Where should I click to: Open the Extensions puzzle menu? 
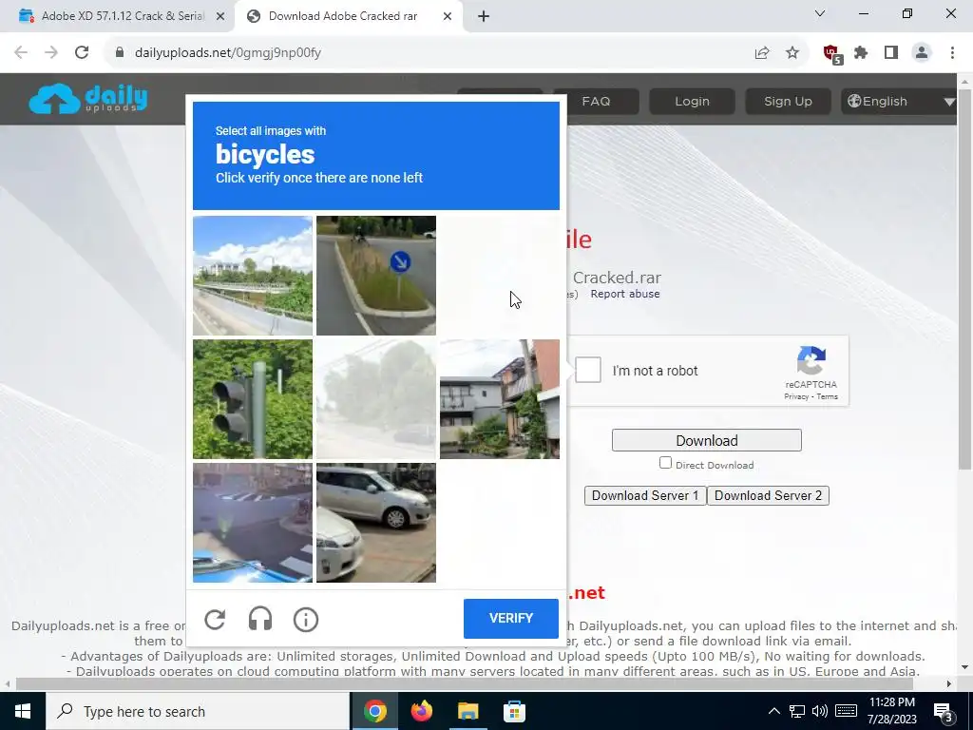click(x=861, y=52)
